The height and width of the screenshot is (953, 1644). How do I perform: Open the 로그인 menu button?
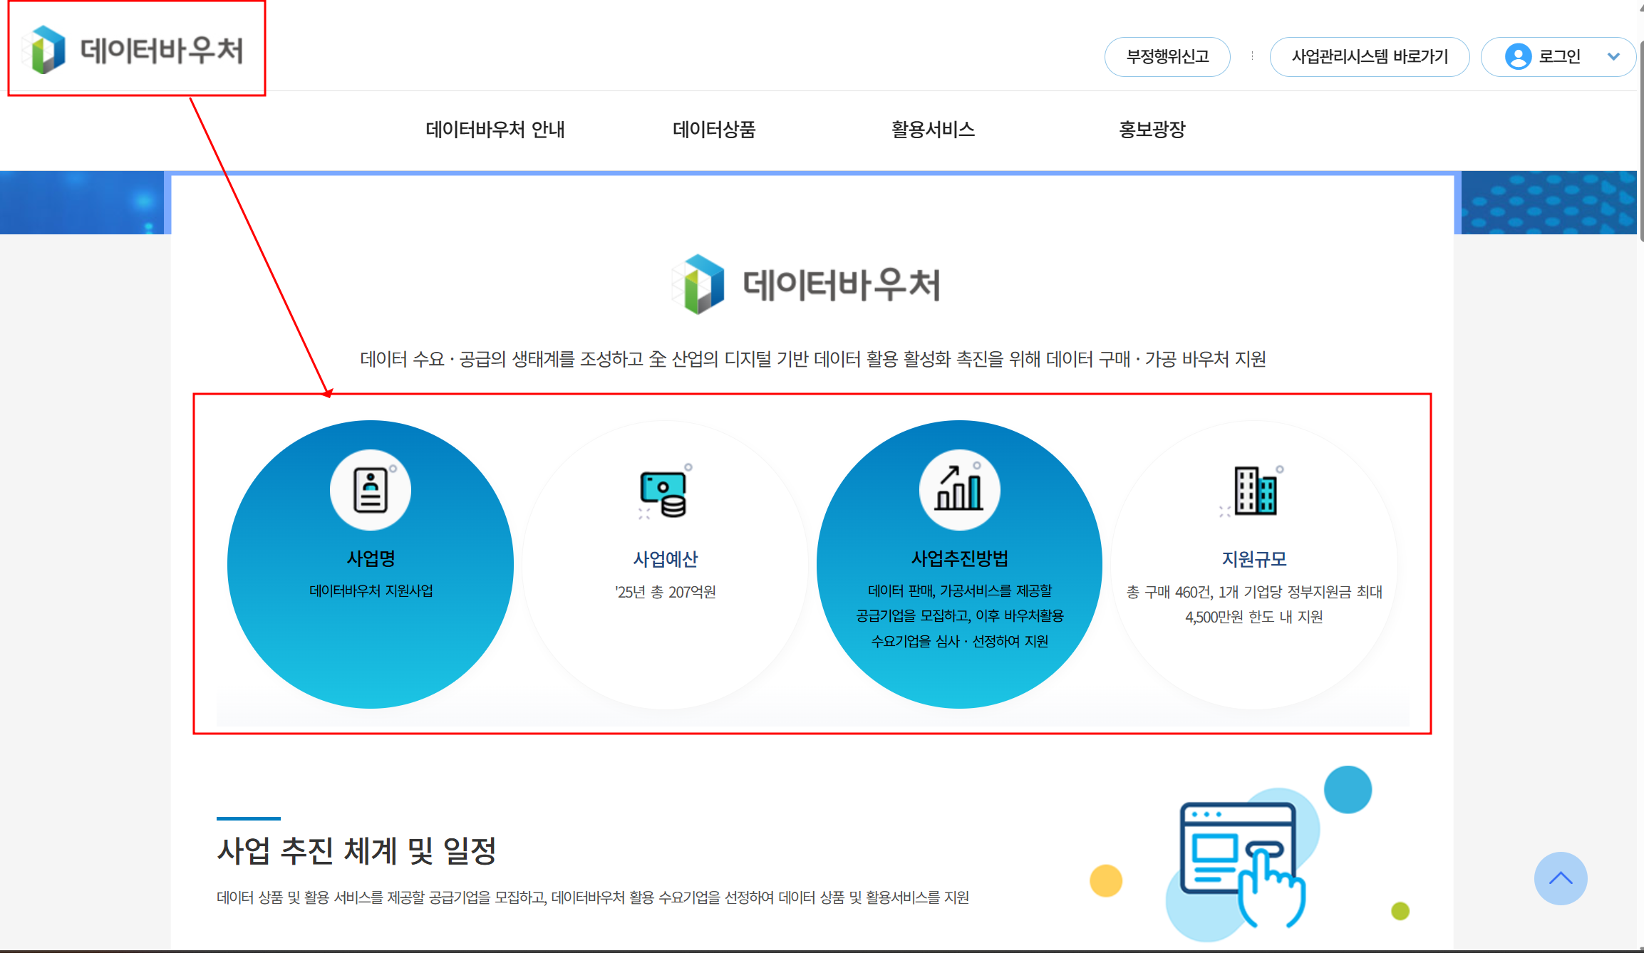tap(1559, 56)
